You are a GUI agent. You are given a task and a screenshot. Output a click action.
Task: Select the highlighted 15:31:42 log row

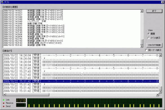pyautogui.click(x=81, y=81)
